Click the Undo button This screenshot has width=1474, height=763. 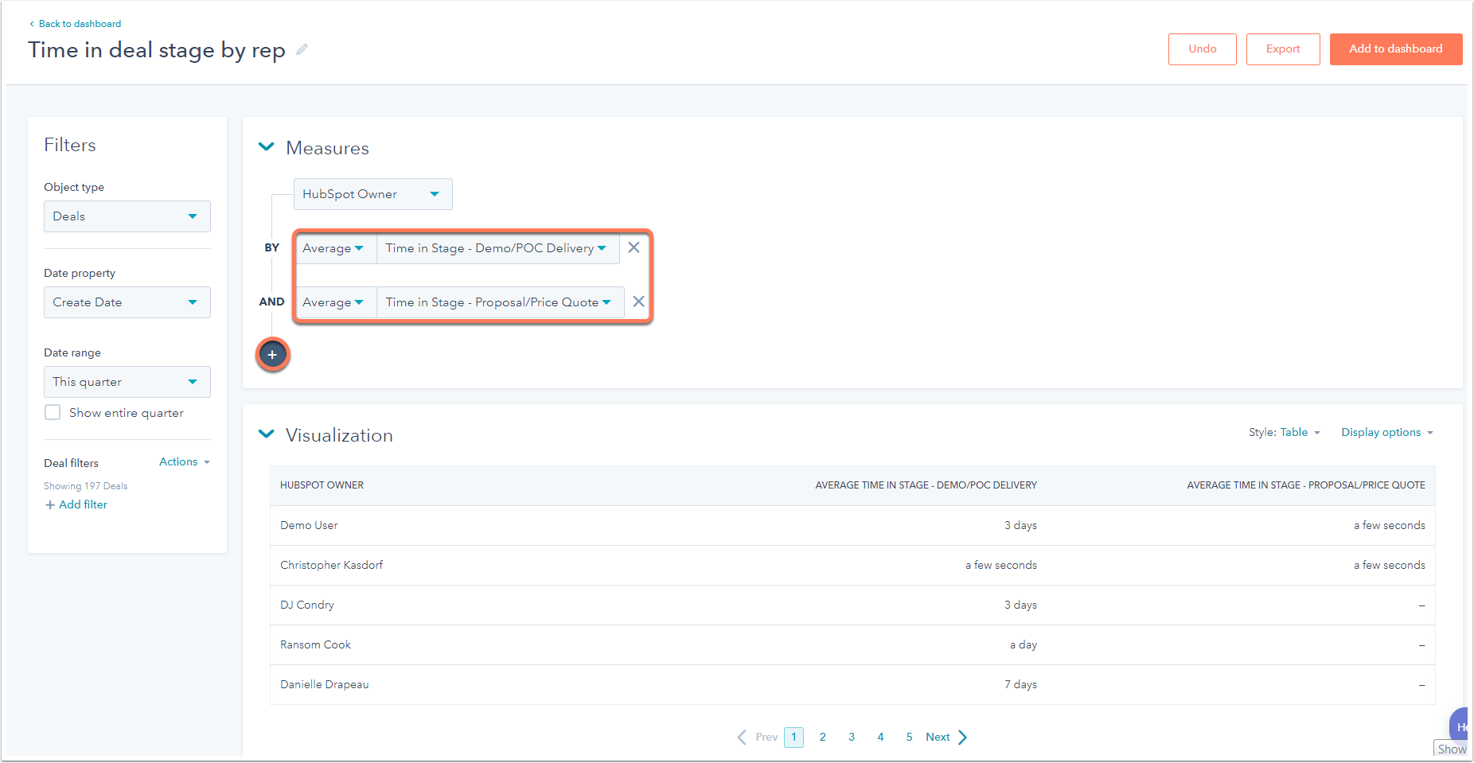pos(1203,49)
